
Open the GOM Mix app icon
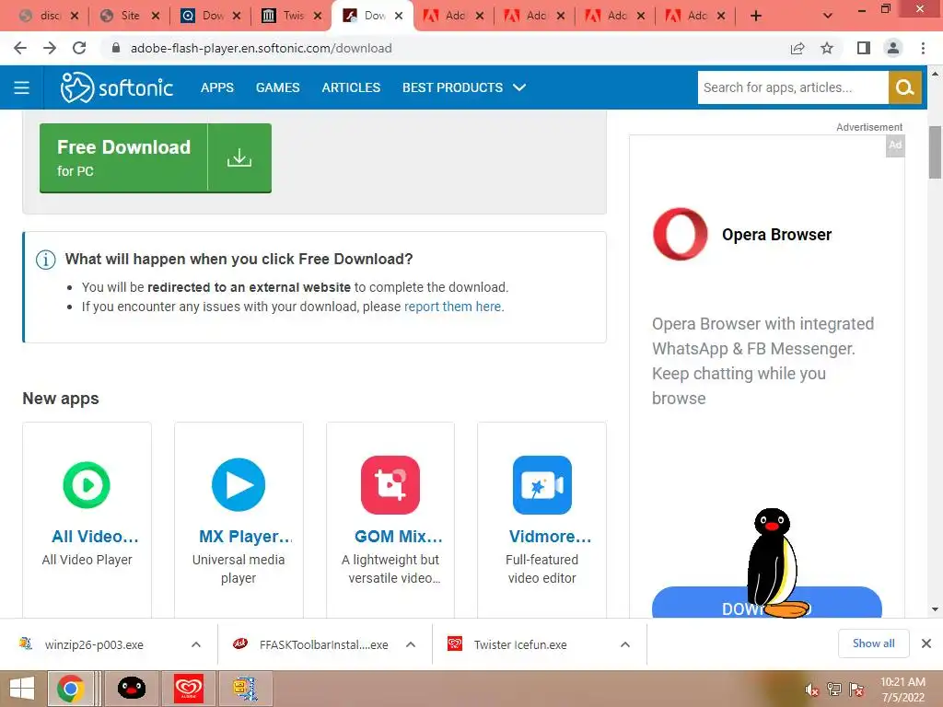pos(390,484)
